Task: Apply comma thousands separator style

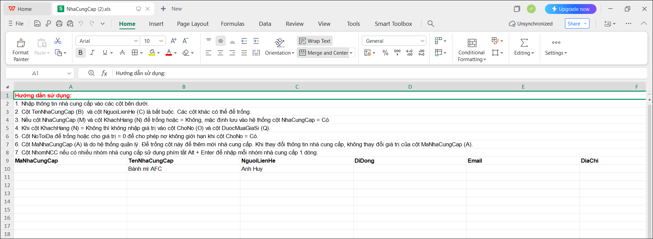Action: (x=397, y=53)
